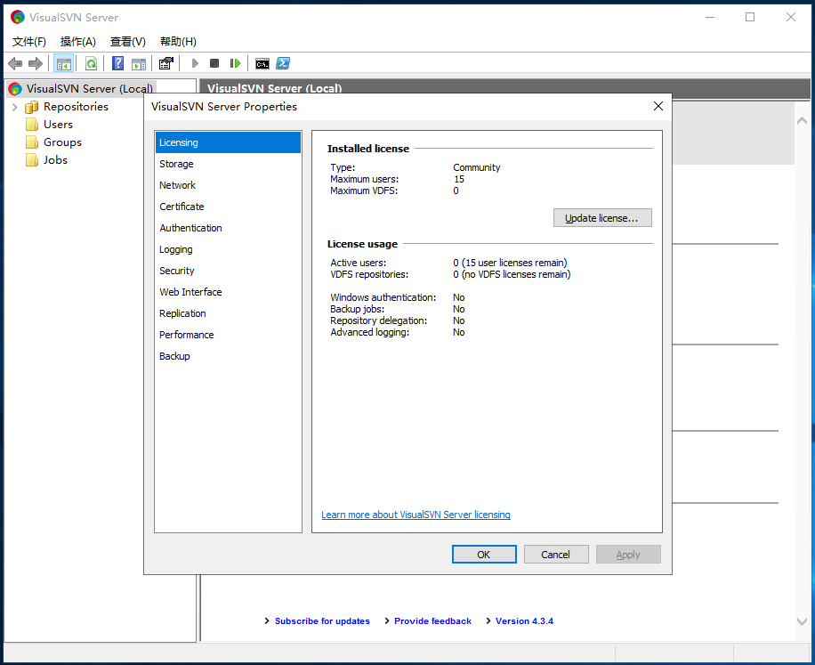The width and height of the screenshot is (815, 665).
Task: Maximize the VisualSVN Server window
Action: [x=750, y=17]
